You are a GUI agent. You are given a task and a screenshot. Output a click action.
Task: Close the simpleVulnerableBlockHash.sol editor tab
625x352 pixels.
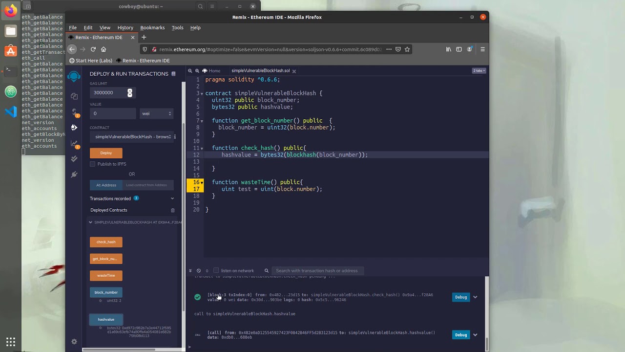pyautogui.click(x=294, y=71)
